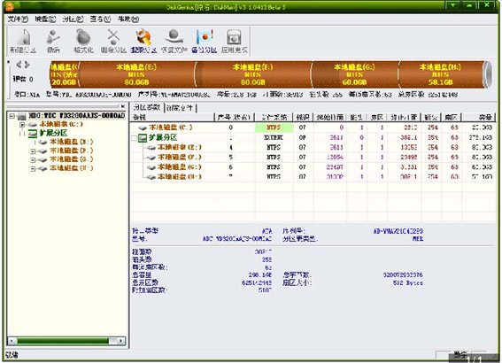Click drive icon beside 本地磁盘(H:) in tree
This screenshot has width=502, height=363.
(x=42, y=168)
